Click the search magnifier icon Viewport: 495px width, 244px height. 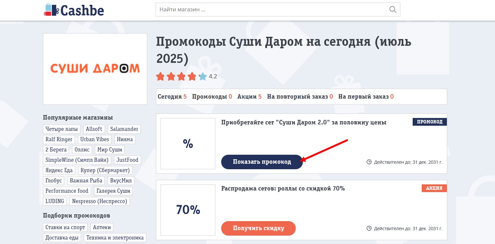pos(393,10)
